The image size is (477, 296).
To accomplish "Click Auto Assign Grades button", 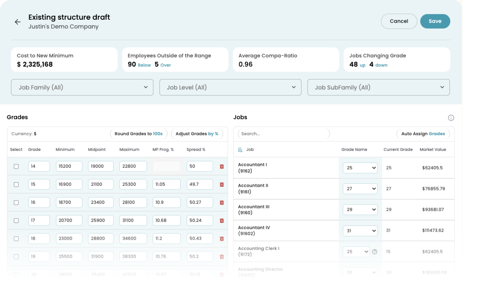I will coord(423,134).
